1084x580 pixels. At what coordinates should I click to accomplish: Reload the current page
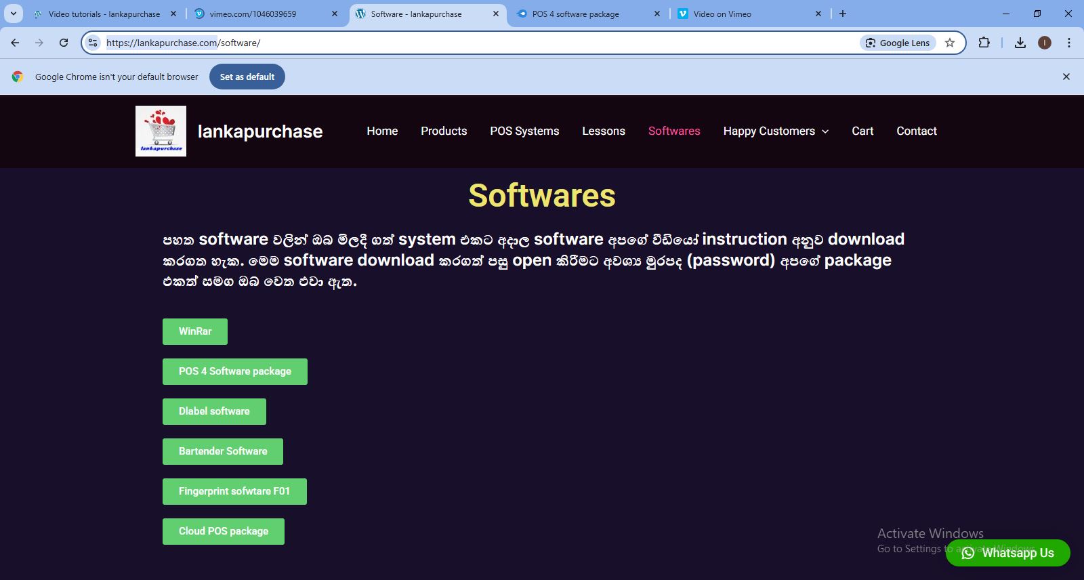[x=64, y=43]
